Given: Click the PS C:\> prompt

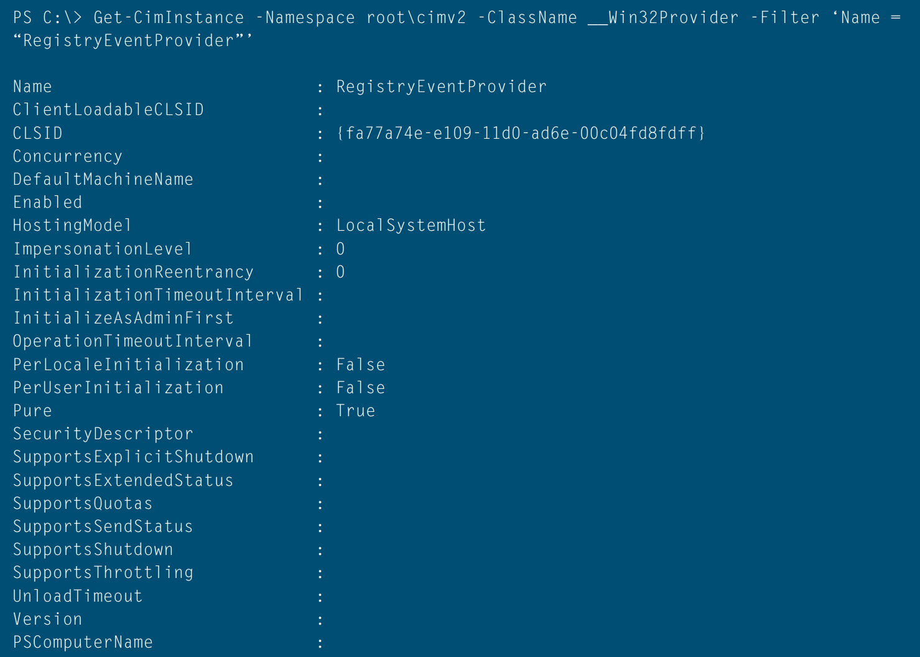Looking at the screenshot, I should (47, 17).
